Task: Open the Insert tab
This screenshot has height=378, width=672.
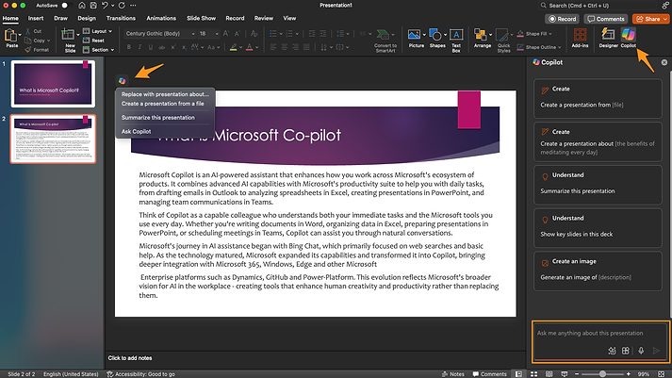Action: pos(36,19)
